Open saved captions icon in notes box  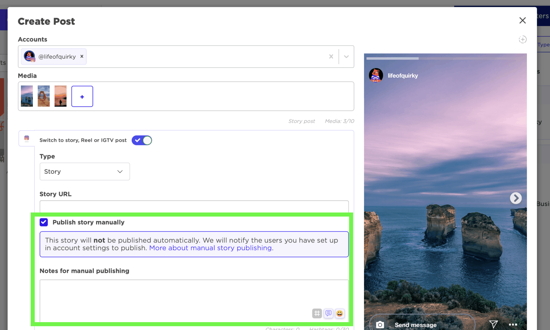coord(328,313)
